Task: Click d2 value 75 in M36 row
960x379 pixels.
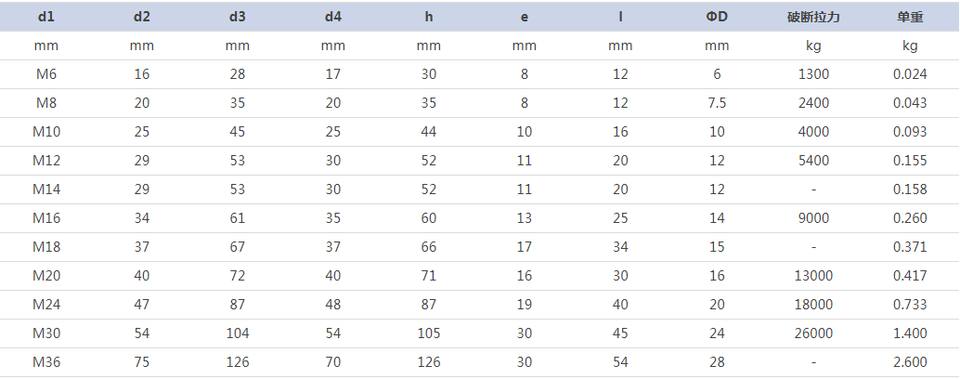Action: click(141, 362)
